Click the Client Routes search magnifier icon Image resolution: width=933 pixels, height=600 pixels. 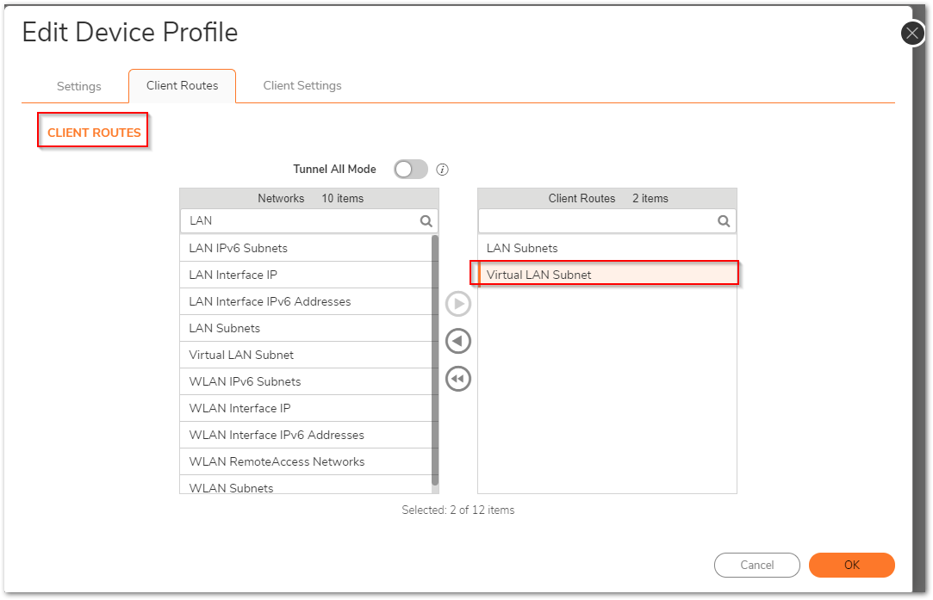point(724,221)
